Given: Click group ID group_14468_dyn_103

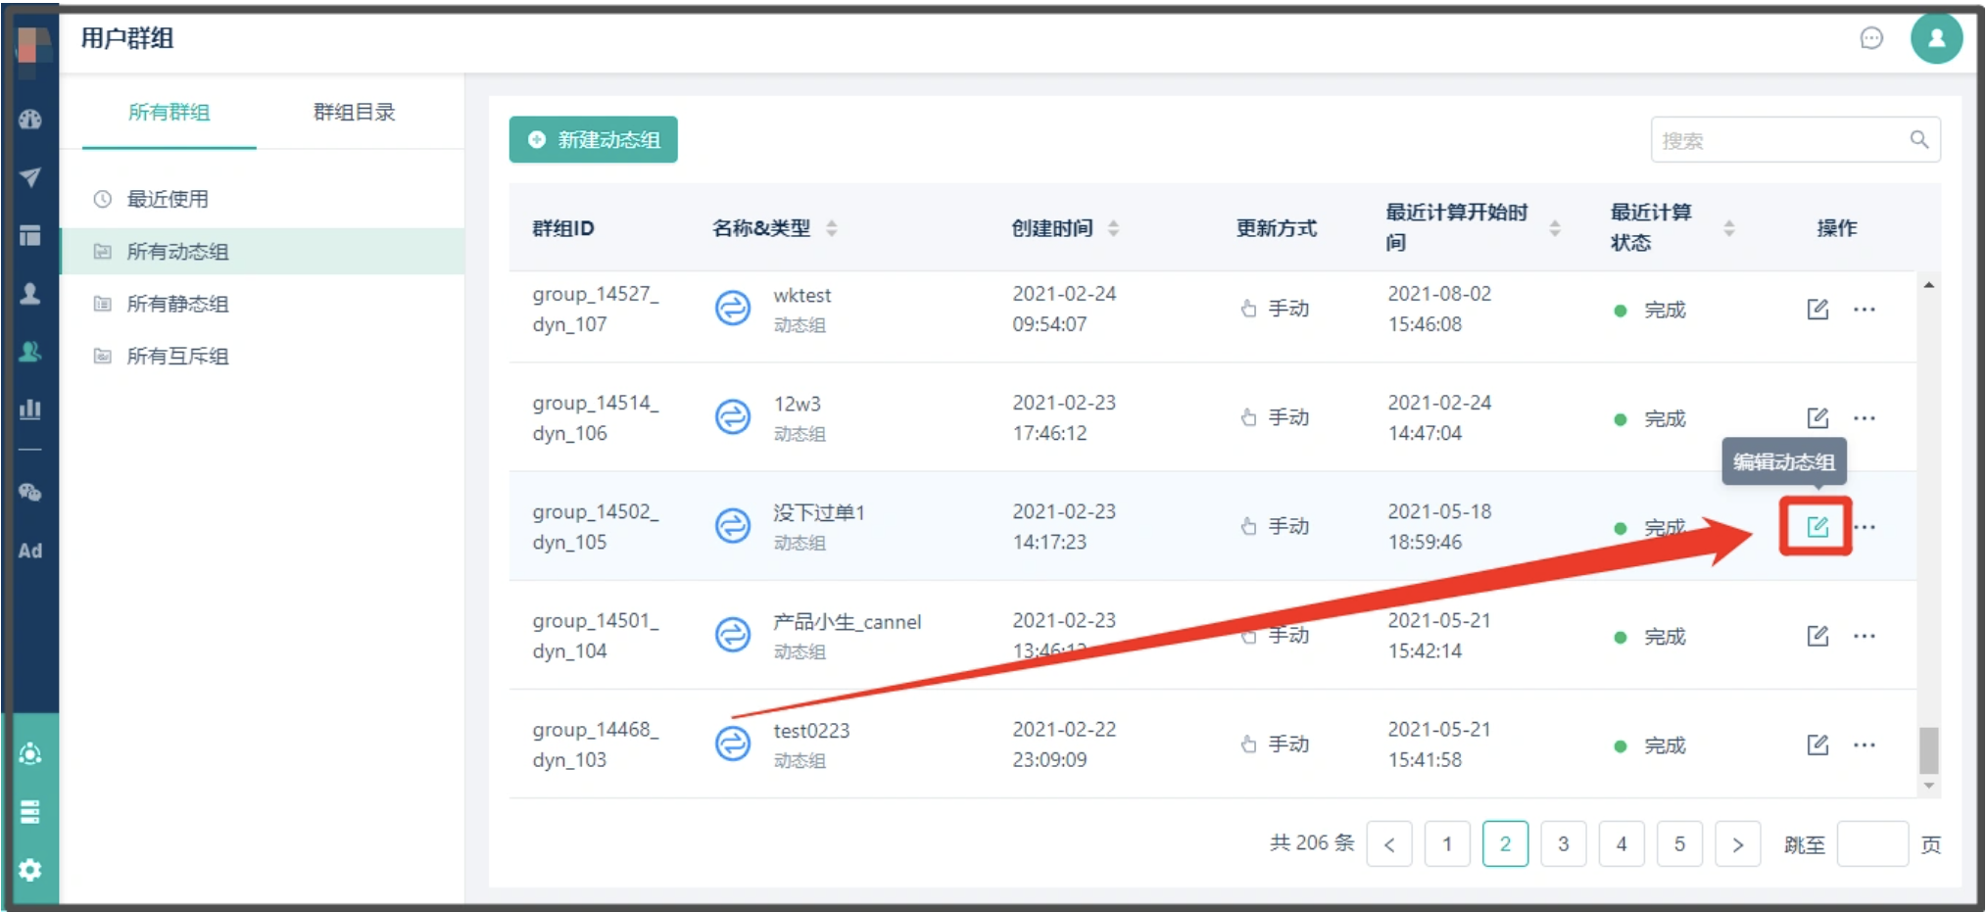Looking at the screenshot, I should click(596, 745).
